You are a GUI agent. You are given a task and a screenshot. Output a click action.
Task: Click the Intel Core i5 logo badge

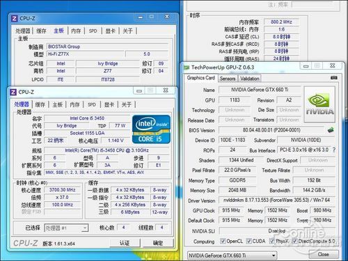point(151,129)
